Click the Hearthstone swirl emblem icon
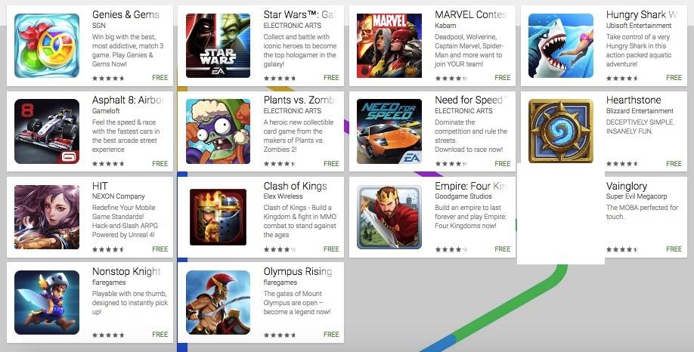Image resolution: width=694 pixels, height=352 pixels. 561,131
